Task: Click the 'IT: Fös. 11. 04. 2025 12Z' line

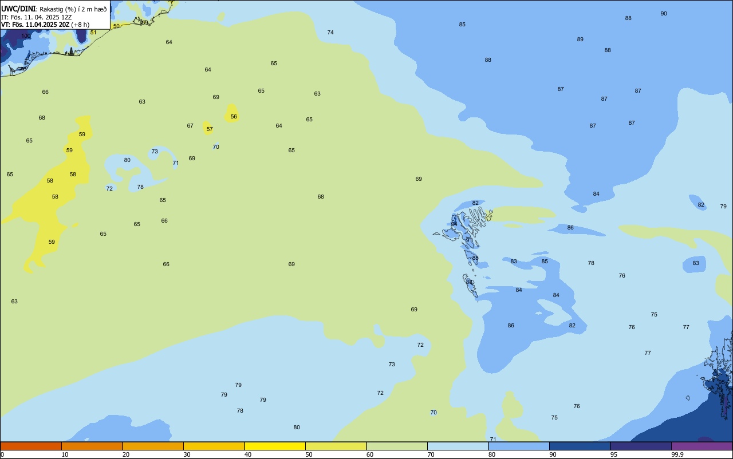Action: [36, 17]
